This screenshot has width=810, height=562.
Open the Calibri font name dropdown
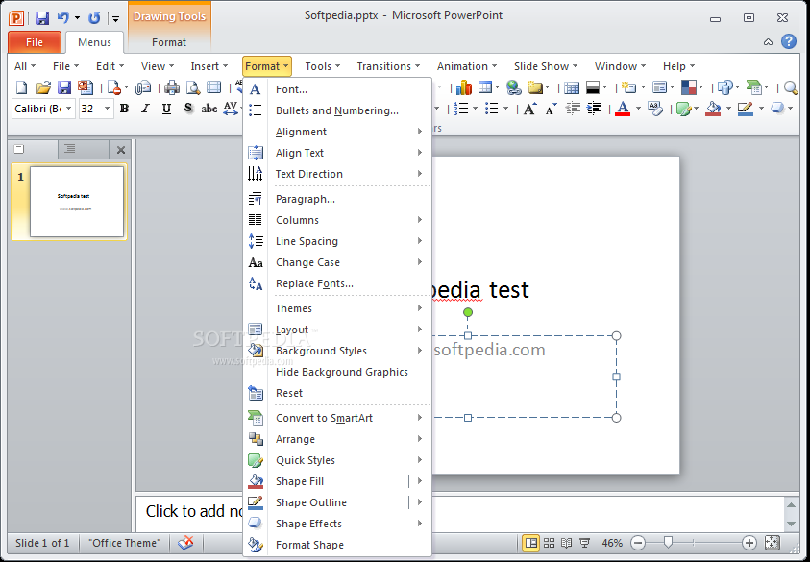pyautogui.click(x=68, y=109)
